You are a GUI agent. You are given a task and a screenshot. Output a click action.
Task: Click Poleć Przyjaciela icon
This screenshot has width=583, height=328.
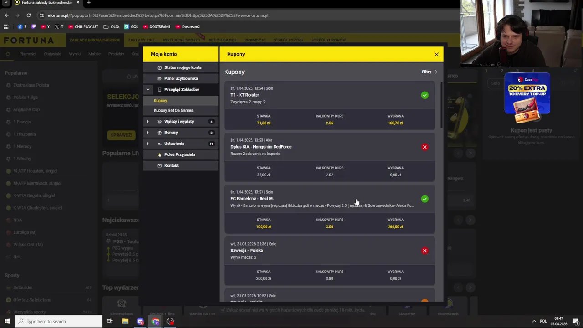coord(159,154)
